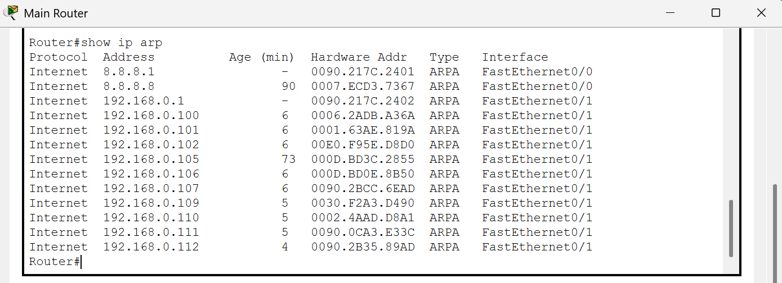Place cursor at the bottom Router# prompt

tap(82, 262)
